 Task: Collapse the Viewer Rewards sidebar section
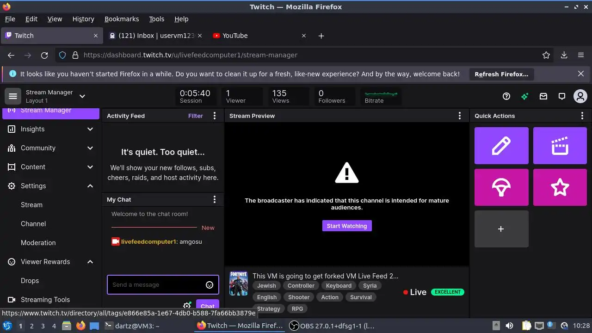(51, 262)
